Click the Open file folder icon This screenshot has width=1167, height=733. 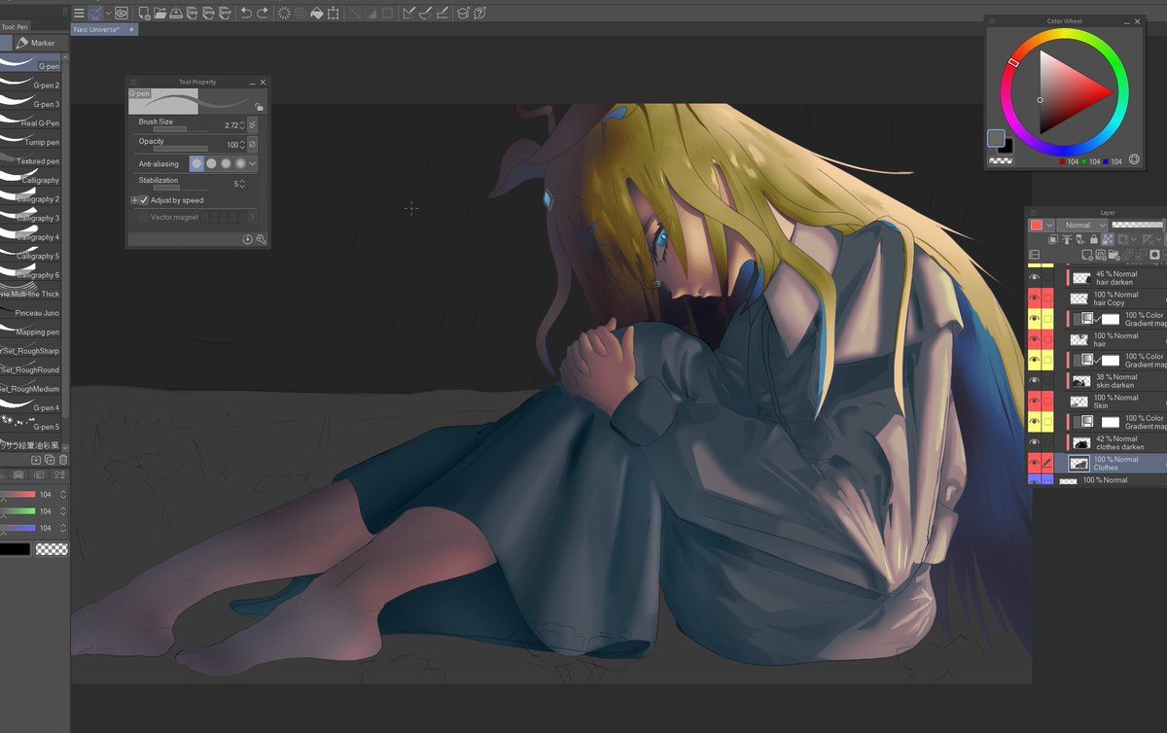(x=159, y=13)
